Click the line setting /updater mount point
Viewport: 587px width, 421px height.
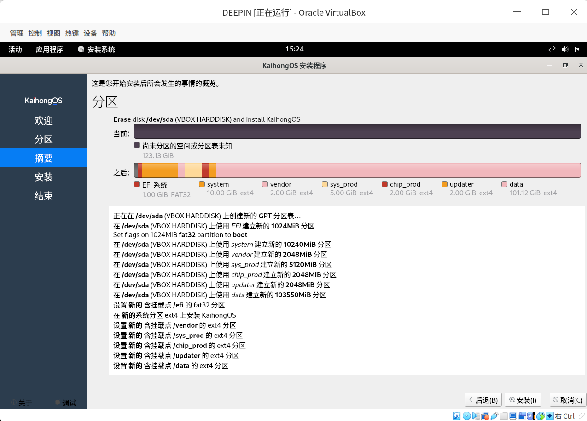176,356
